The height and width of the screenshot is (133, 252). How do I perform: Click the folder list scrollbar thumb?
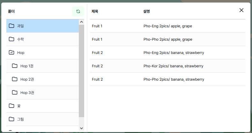click(81, 70)
